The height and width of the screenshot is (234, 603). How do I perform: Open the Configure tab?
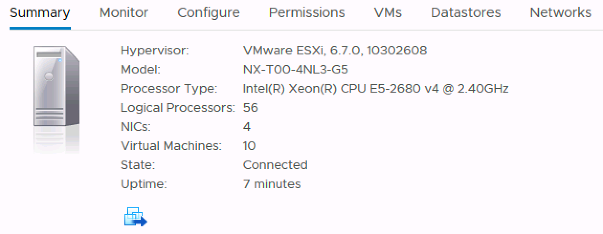point(209,13)
